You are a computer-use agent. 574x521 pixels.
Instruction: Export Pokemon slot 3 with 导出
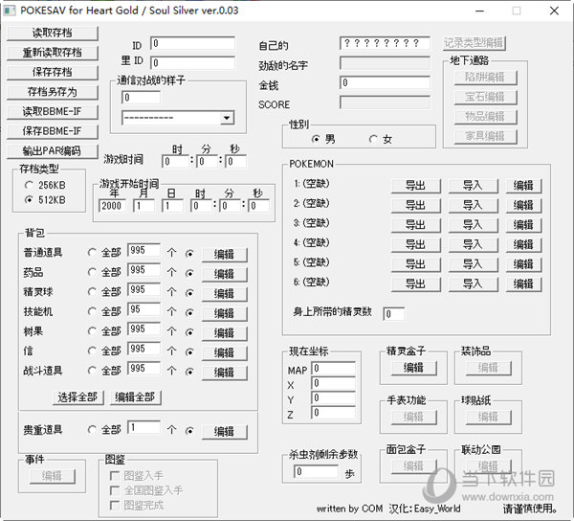(416, 225)
